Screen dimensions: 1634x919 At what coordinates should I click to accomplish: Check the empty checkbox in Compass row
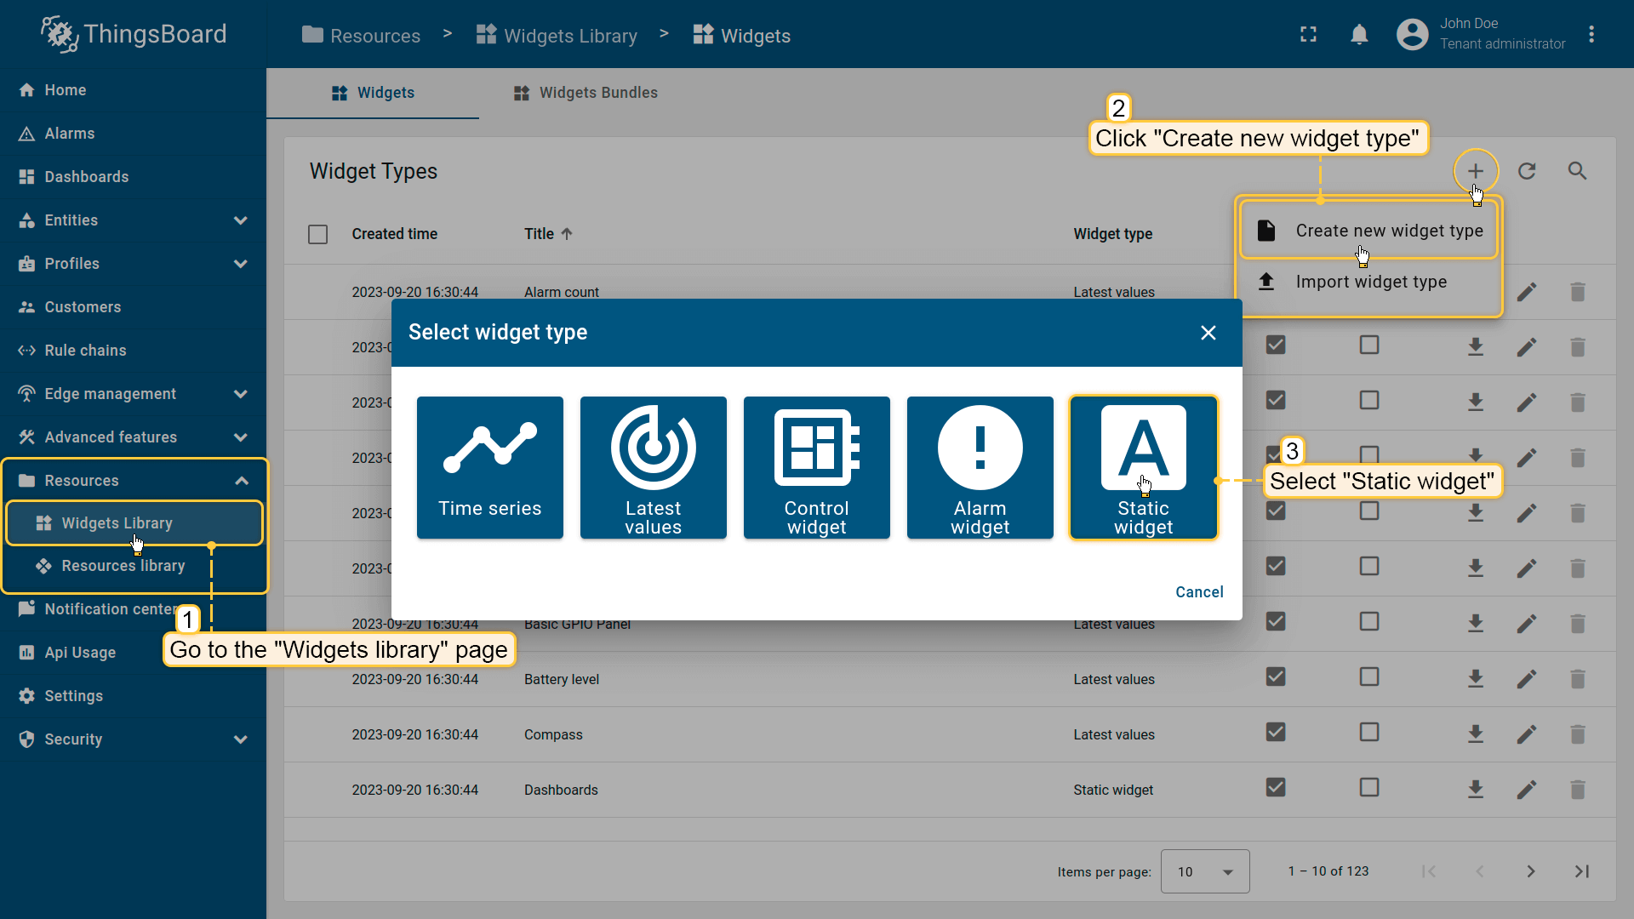click(1368, 733)
